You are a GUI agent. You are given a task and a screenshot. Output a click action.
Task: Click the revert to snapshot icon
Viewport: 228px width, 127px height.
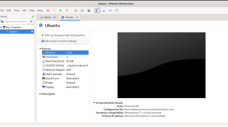click(82, 10)
